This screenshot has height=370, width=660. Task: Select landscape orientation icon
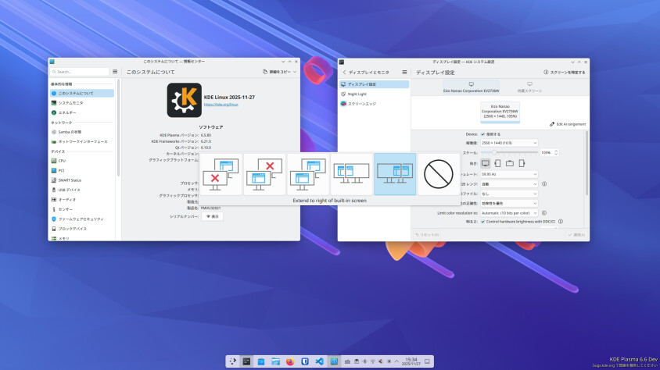[485, 163]
